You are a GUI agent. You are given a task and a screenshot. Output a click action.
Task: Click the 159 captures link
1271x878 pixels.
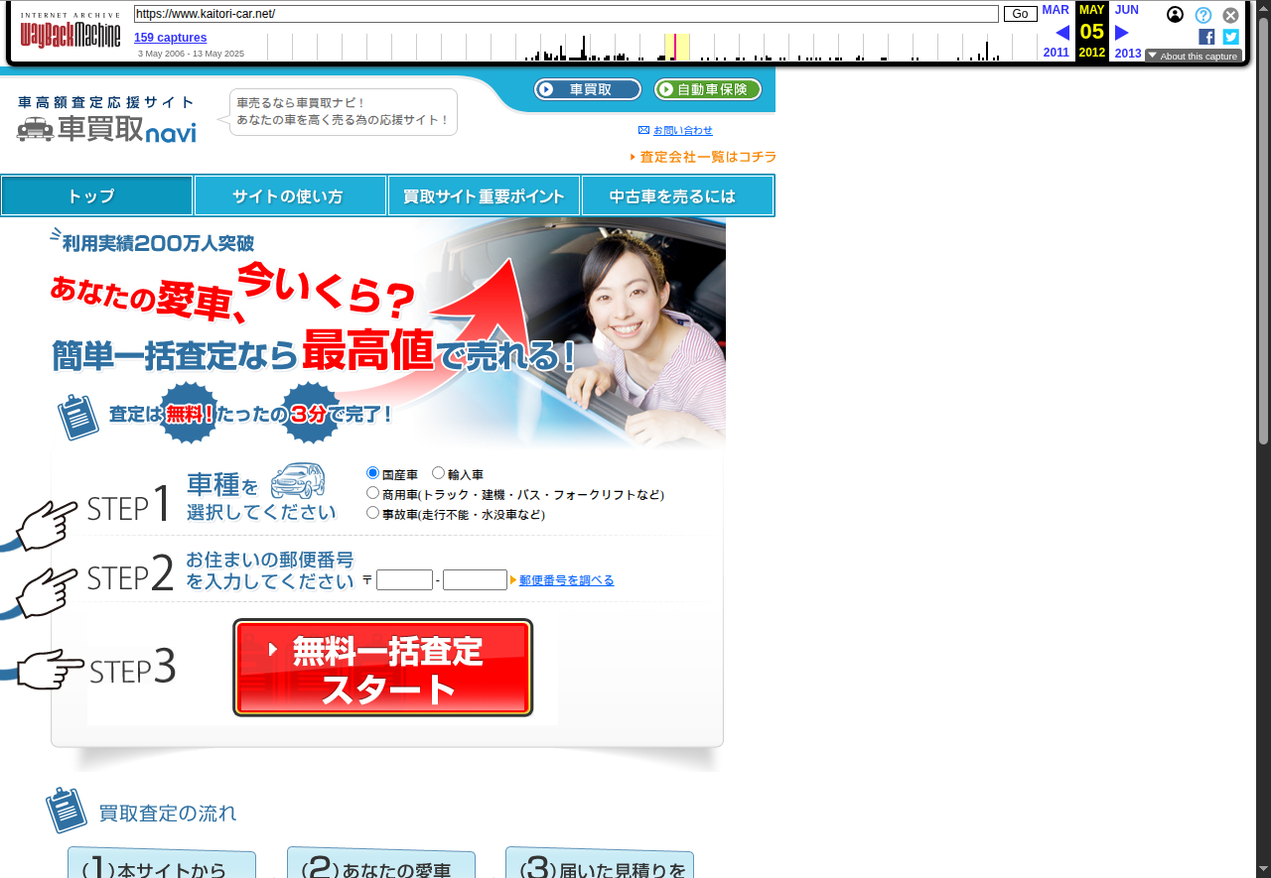pyautogui.click(x=170, y=38)
